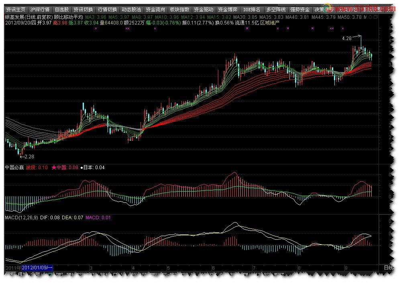Click the leftmost purple x info marker

click(96, 28)
